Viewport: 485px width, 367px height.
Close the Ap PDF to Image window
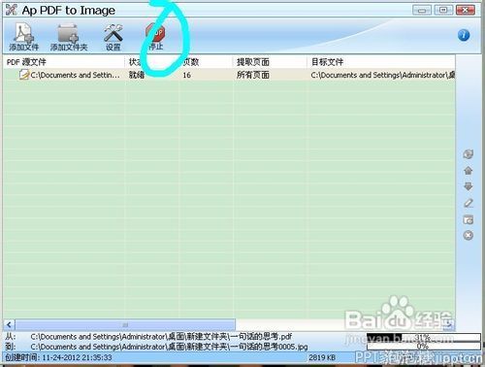tap(466, 10)
